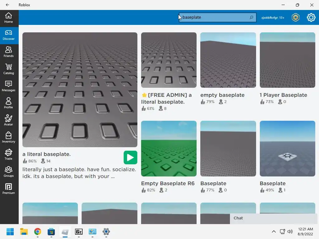The height and width of the screenshot is (239, 319).
Task: Click the baseplate search field
Action: 217,17
